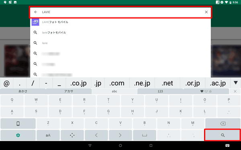The image size is (241, 150).
Task: Tap the slash shortcut key
Action: [x=33, y=83]
